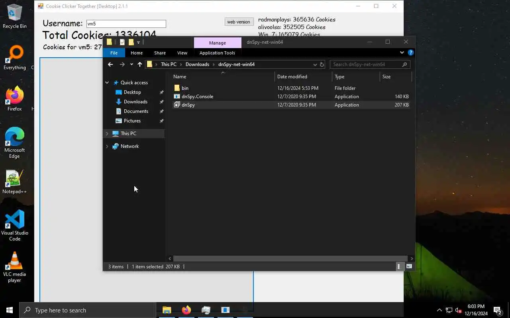Open the recent locations dropdown arrow
This screenshot has height=318, width=510.
click(131, 64)
